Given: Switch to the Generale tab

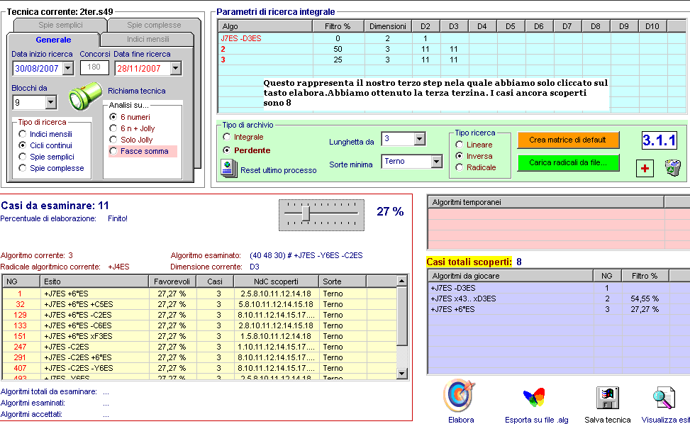Looking at the screenshot, I should pyautogui.click(x=53, y=40).
